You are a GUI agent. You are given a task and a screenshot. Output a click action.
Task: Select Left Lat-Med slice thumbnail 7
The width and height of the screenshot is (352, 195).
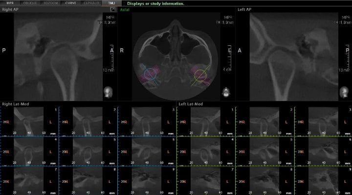coord(205,180)
